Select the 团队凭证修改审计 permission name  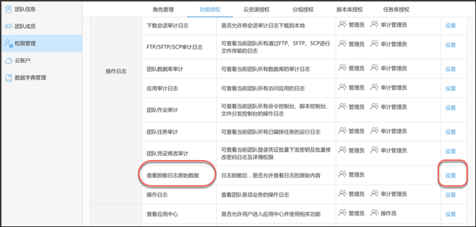click(x=168, y=153)
